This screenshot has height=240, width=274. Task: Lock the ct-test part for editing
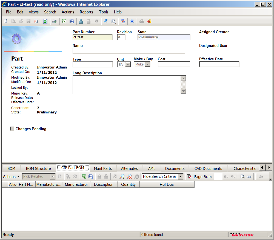(81, 21)
